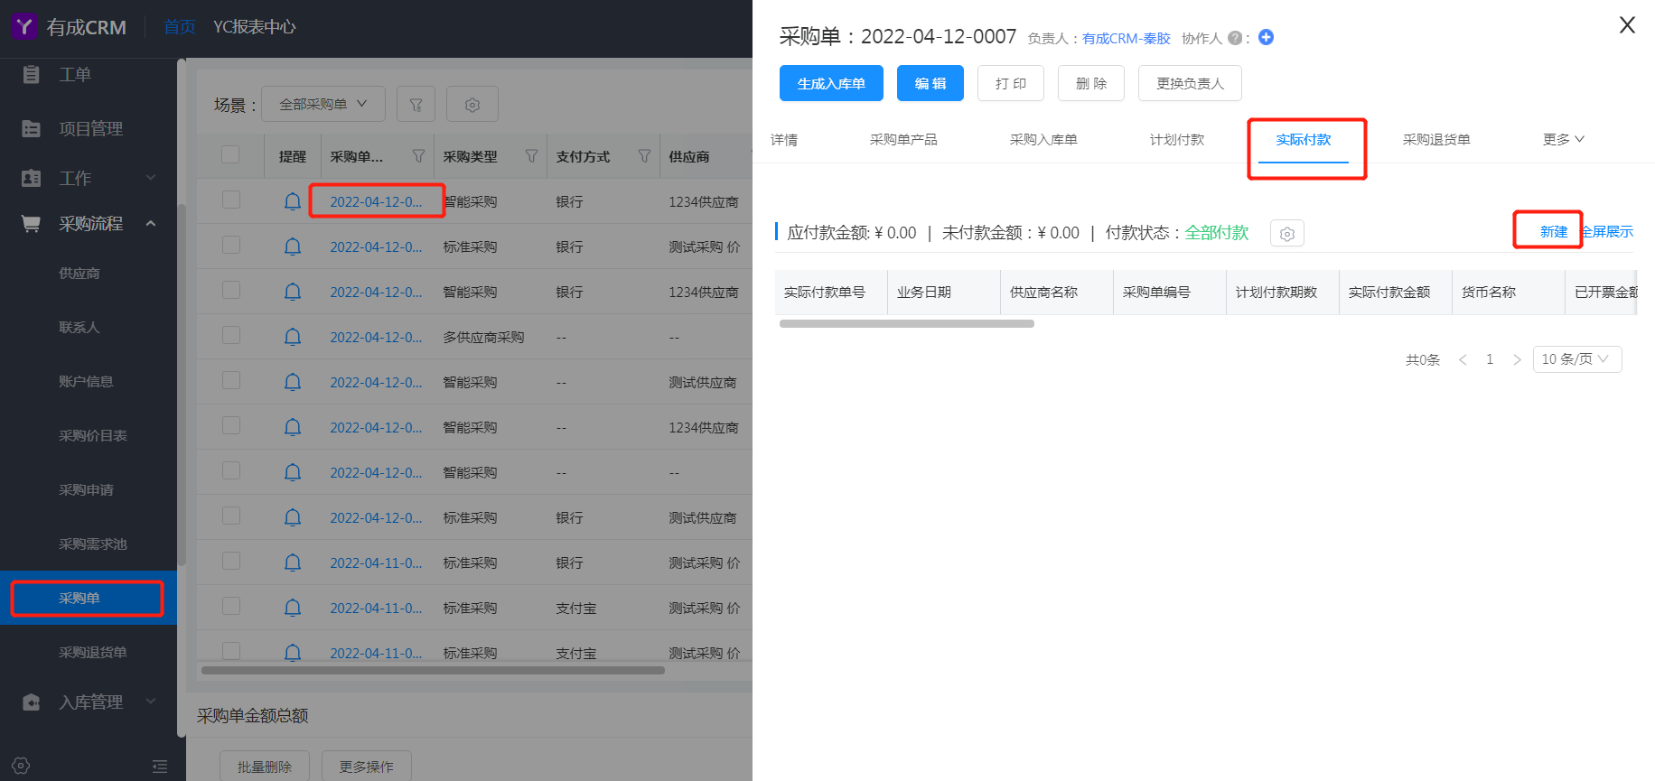Click the 工作 sidebar icon
The image size is (1655, 781).
31,178
